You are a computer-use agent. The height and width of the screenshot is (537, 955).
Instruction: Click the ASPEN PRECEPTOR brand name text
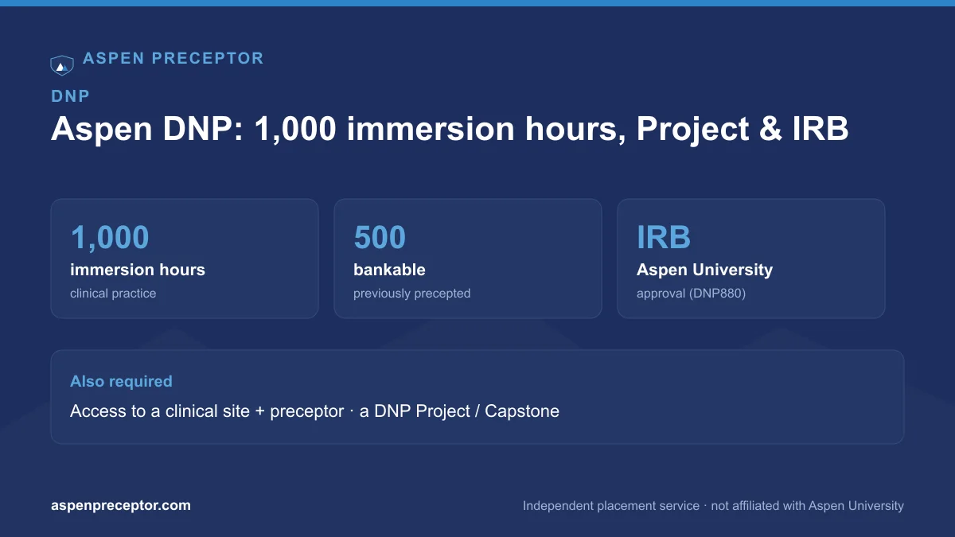pyautogui.click(x=173, y=58)
